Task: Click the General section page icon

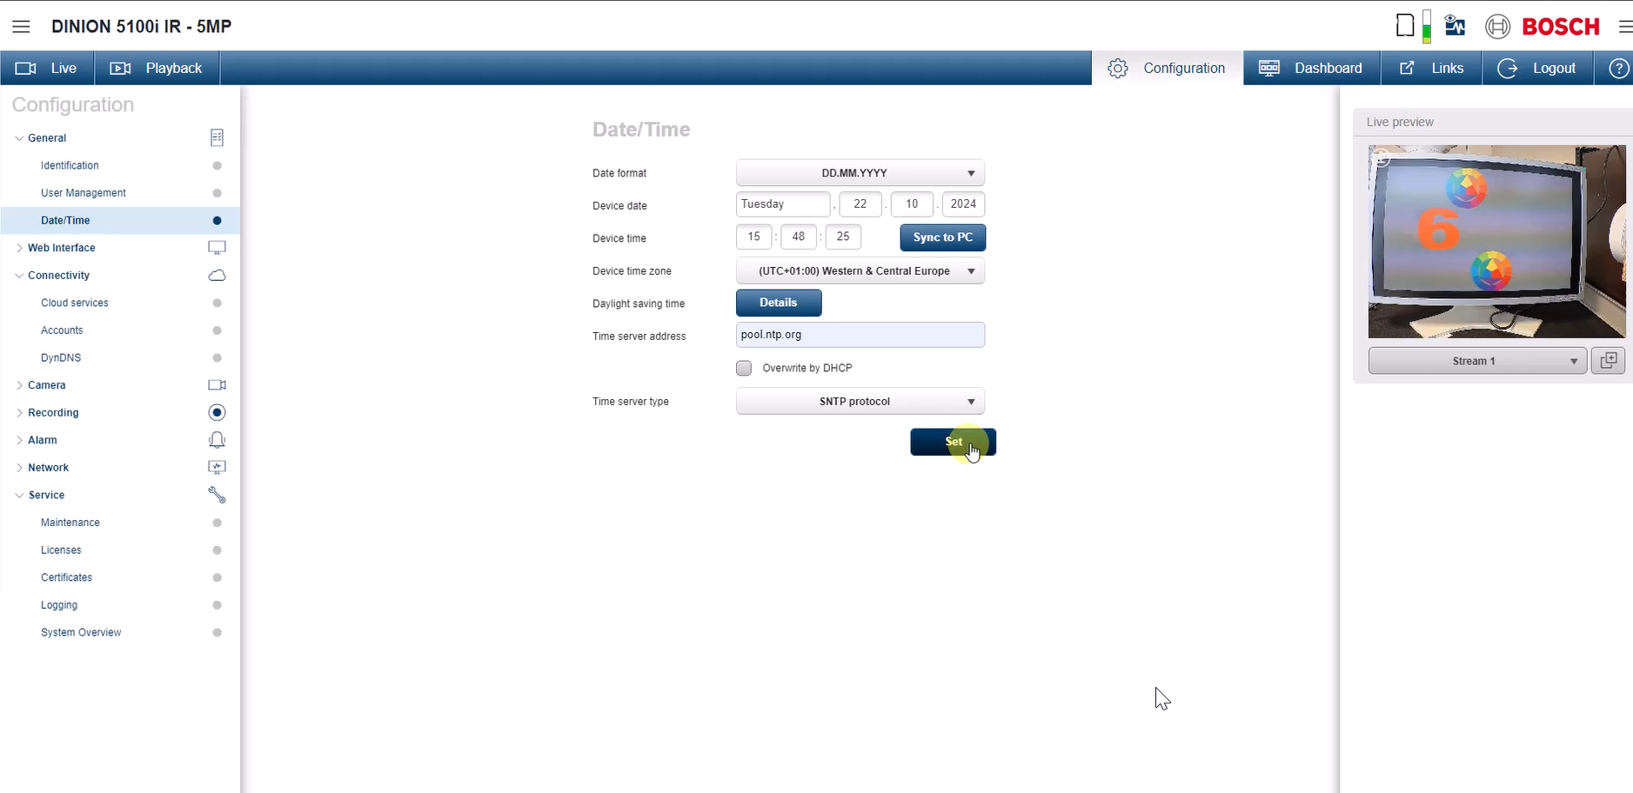Action: click(217, 137)
